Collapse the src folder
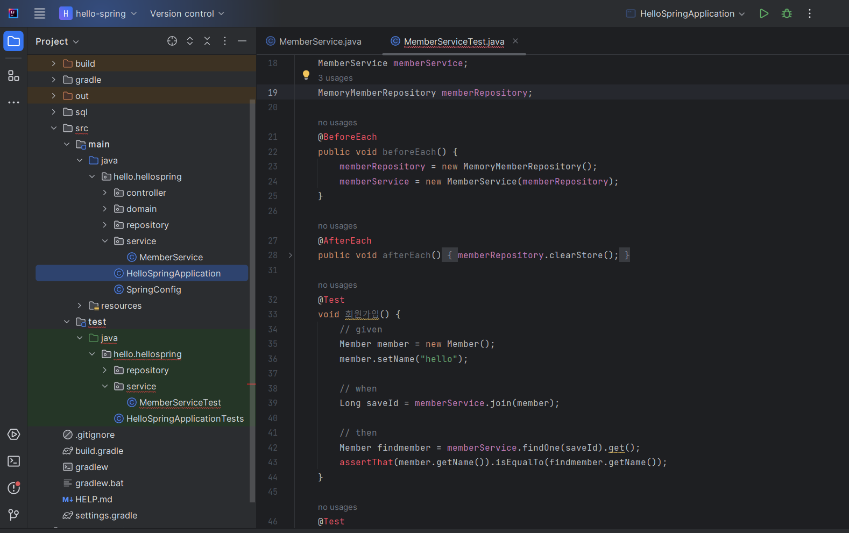Image resolution: width=849 pixels, height=533 pixels. 53,128
